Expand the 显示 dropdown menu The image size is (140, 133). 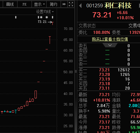(39, 4)
